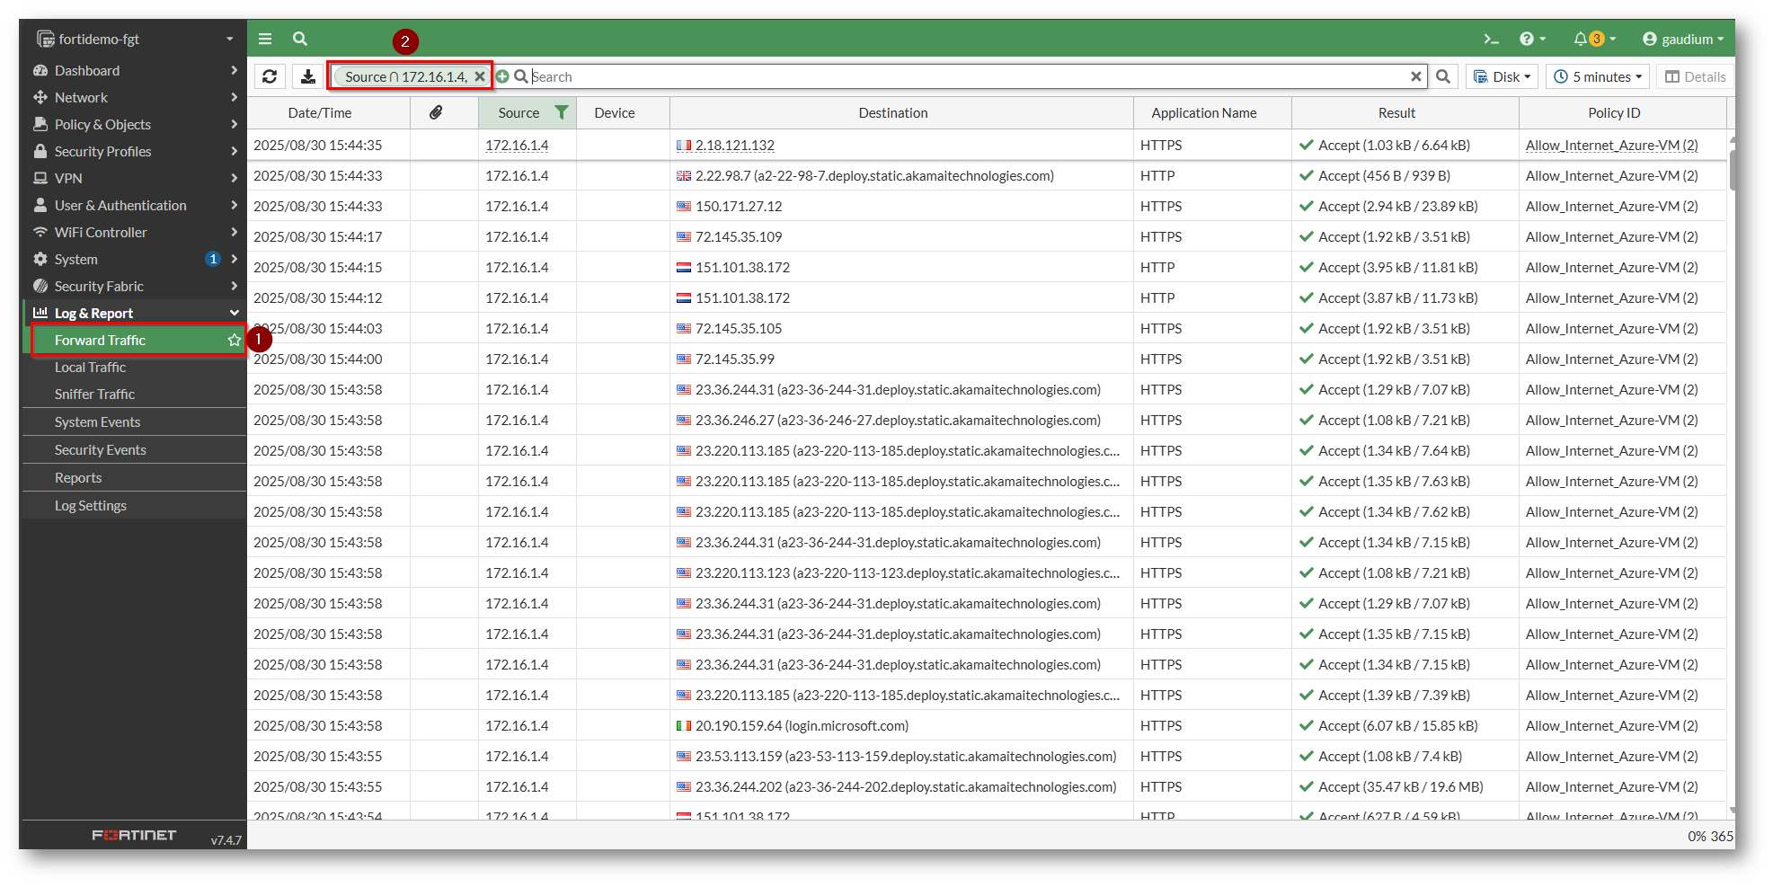Viewport: 1773px width, 887px height.
Task: Remove the Source 172.16.1.4 filter chip
Action: click(x=480, y=77)
